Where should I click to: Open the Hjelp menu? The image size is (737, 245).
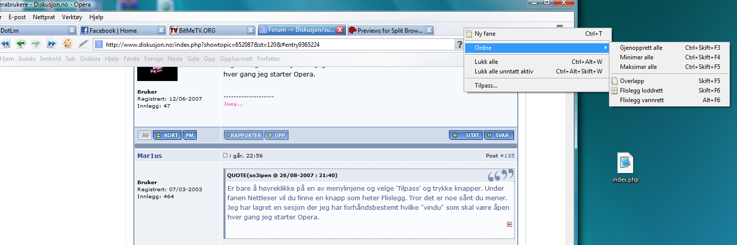(x=96, y=17)
